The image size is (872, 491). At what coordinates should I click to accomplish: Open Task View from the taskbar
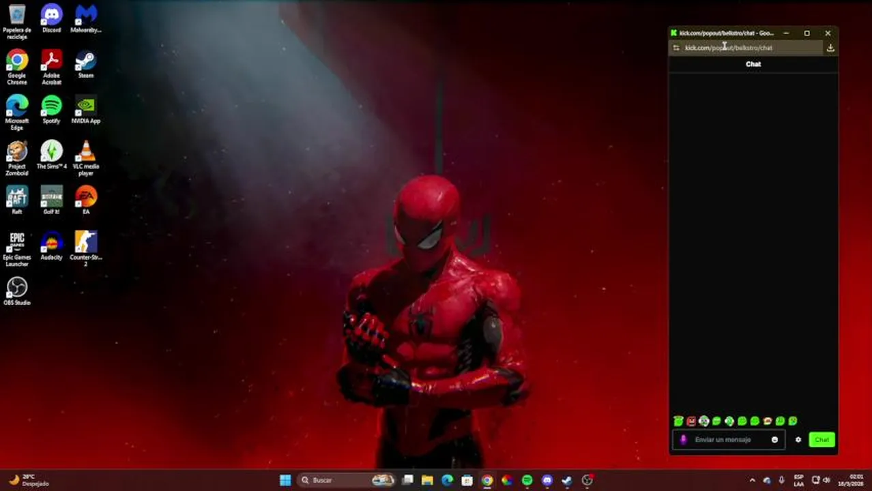point(408,480)
